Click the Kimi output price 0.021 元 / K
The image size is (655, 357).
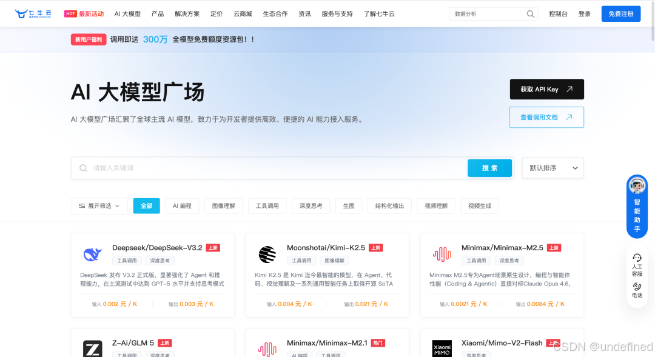[x=371, y=304]
